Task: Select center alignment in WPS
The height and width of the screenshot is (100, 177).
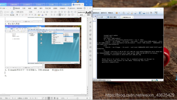Action: pyautogui.click(x=54, y=15)
